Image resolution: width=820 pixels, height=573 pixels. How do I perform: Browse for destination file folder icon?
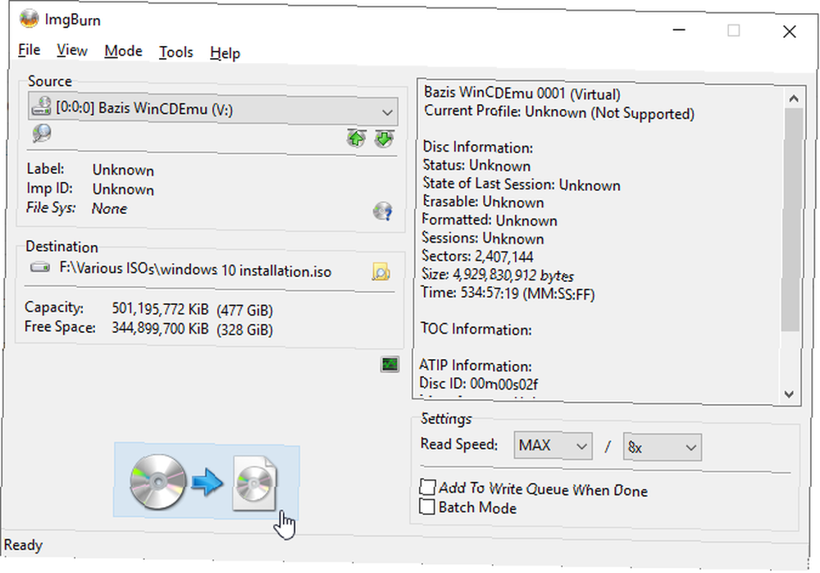point(381,272)
